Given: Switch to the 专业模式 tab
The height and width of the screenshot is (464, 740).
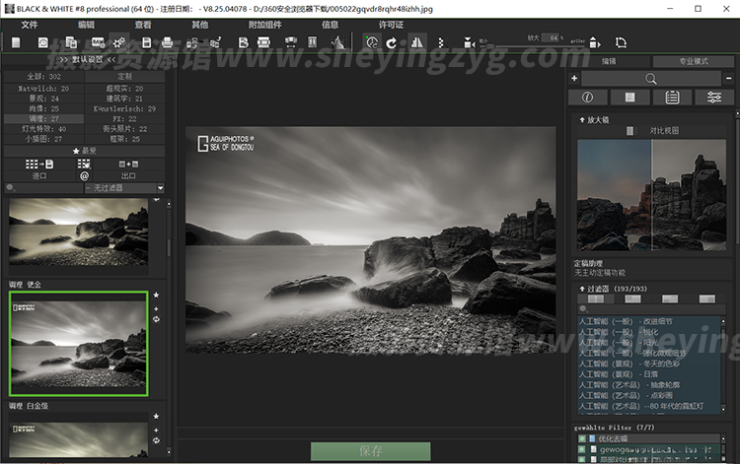Looking at the screenshot, I should tap(693, 61).
